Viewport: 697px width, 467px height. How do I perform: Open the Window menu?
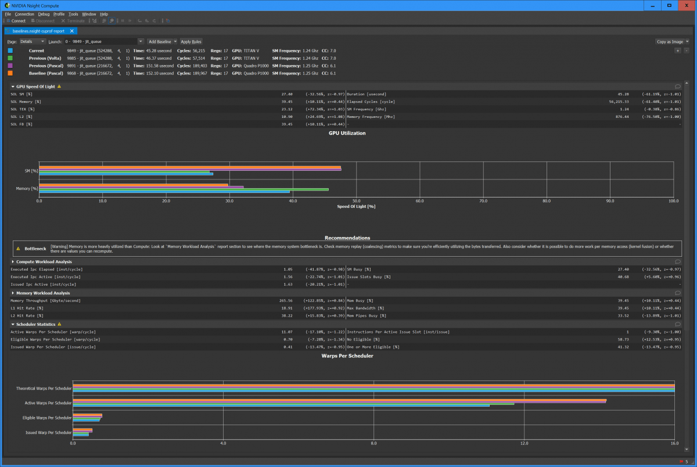[x=89, y=14]
